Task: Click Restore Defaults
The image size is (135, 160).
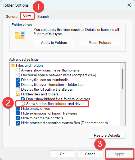Action: (x=107, y=135)
